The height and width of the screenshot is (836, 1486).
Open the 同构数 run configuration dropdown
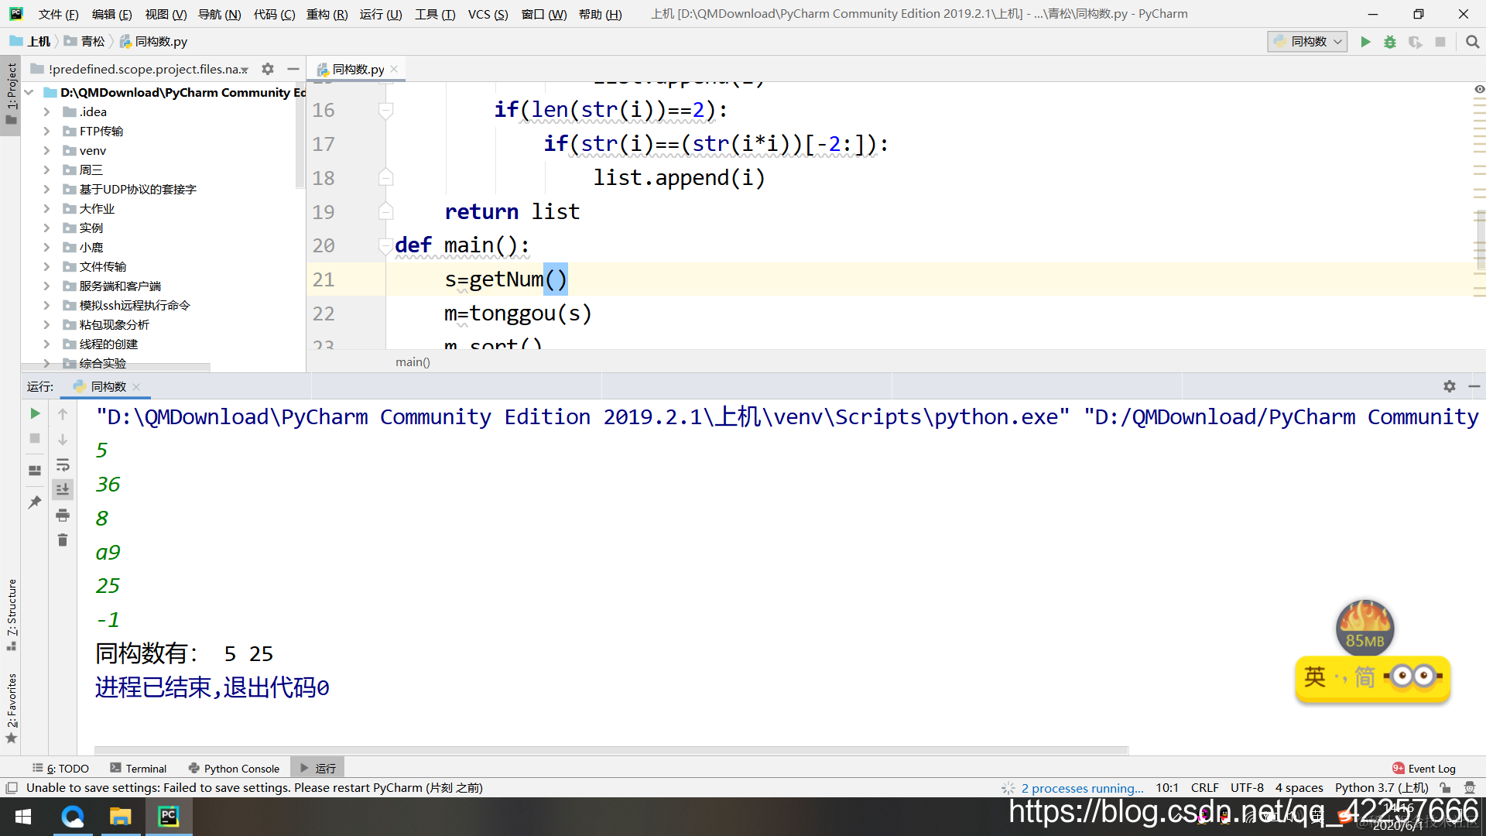point(1307,42)
